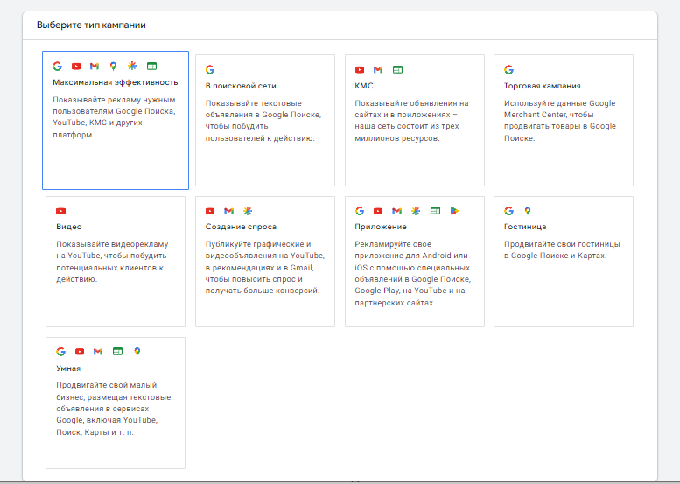The image size is (680, 484).
Task: Click Google icon in Умная card
Action: (x=60, y=351)
